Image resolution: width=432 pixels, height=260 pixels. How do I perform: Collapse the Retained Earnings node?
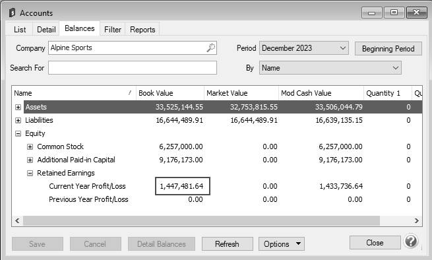click(x=30, y=173)
